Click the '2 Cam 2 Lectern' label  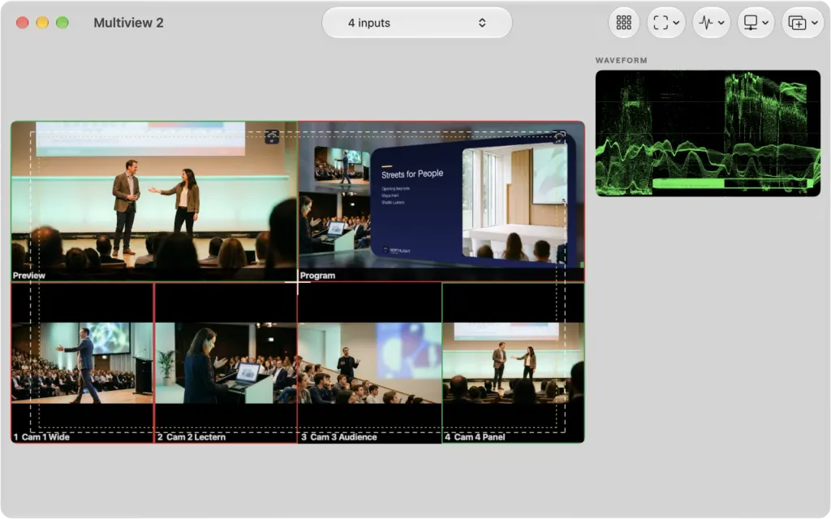[x=192, y=437]
